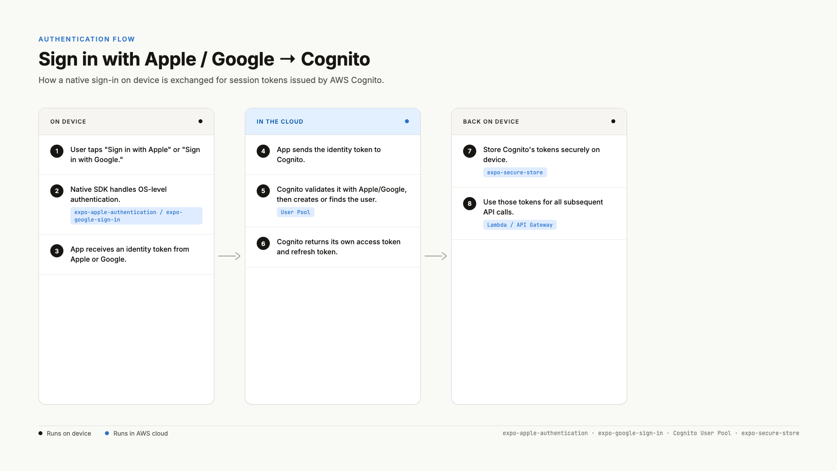Click the "Sign in with Apple / Google → Cognito" heading
The image size is (837, 471).
tap(204, 59)
